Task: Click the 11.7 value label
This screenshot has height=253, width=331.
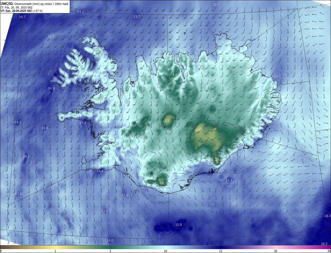Action: (235, 203)
